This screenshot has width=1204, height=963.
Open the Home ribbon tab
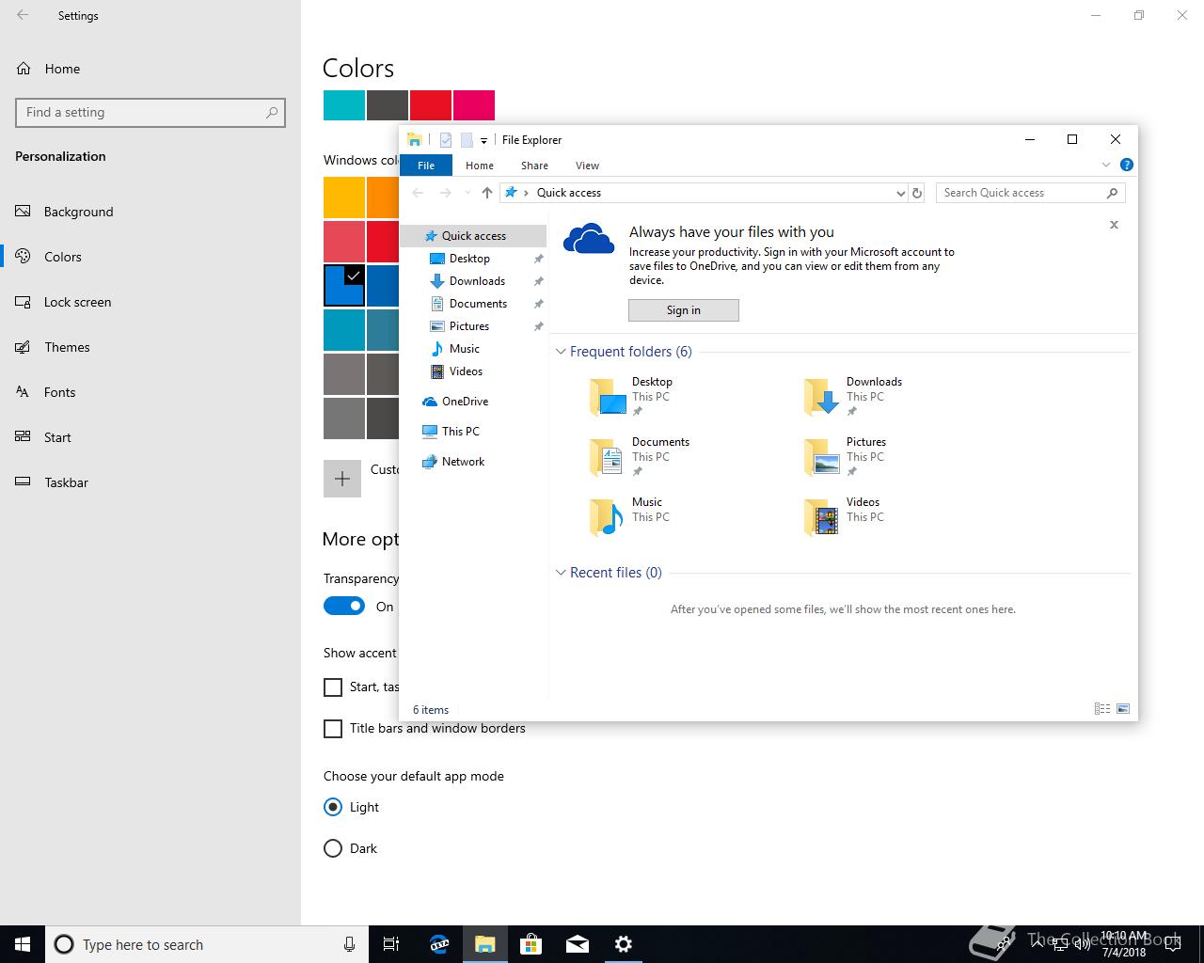pos(480,166)
